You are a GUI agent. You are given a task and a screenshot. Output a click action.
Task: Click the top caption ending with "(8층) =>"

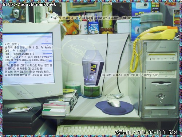pos(92,18)
